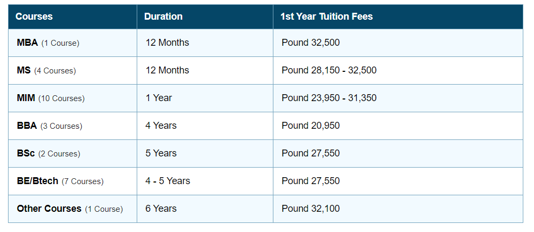Open the MS courses link
Image resolution: width=534 pixels, height=232 pixels.
coord(24,71)
